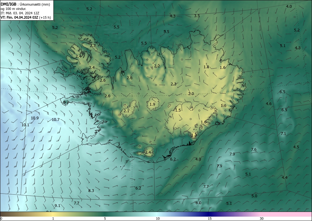Click the 1 label on the colour scale
312x221 pixels.
click(53, 219)
